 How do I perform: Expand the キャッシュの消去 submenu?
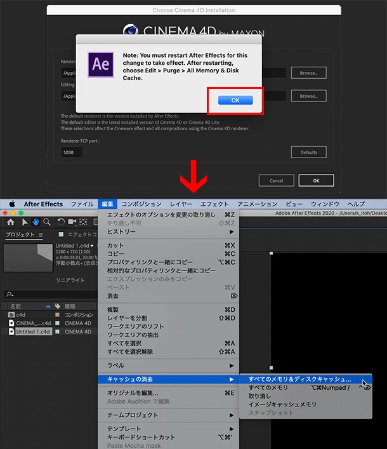pos(232,379)
